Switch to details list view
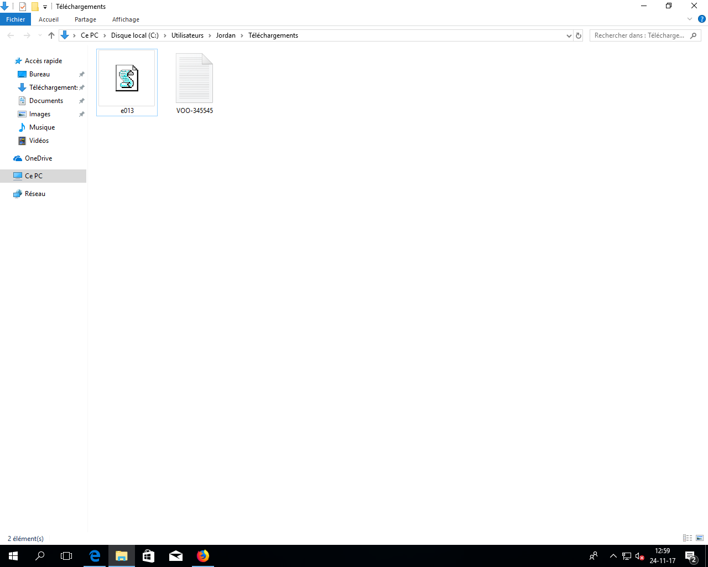 [688, 538]
